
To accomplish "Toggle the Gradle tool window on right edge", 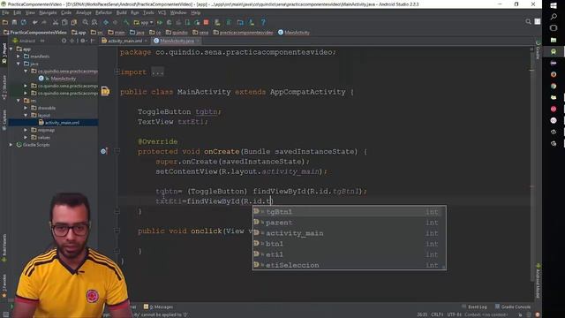I will coord(538,49).
